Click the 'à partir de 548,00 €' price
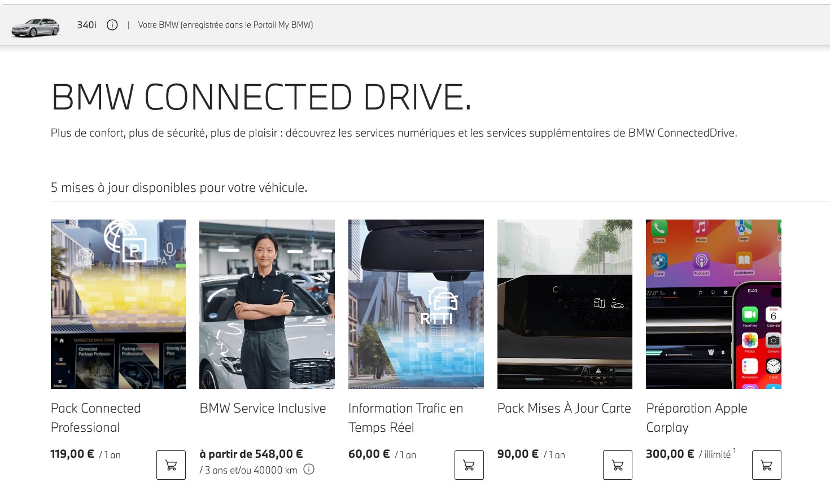The width and height of the screenshot is (830, 495). [x=251, y=454]
